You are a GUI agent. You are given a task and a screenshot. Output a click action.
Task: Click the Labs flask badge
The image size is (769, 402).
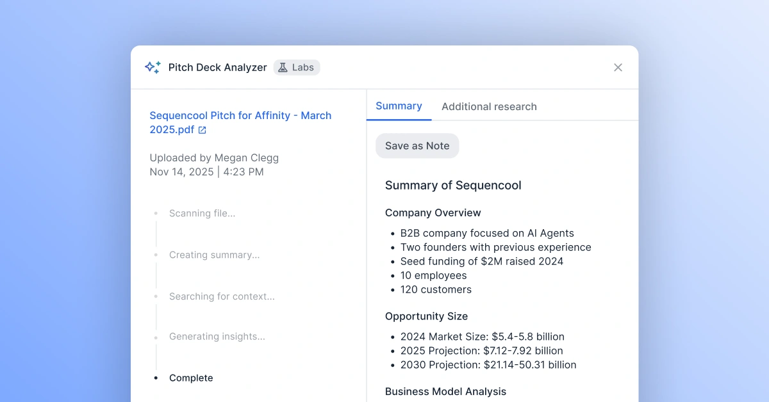[297, 67]
